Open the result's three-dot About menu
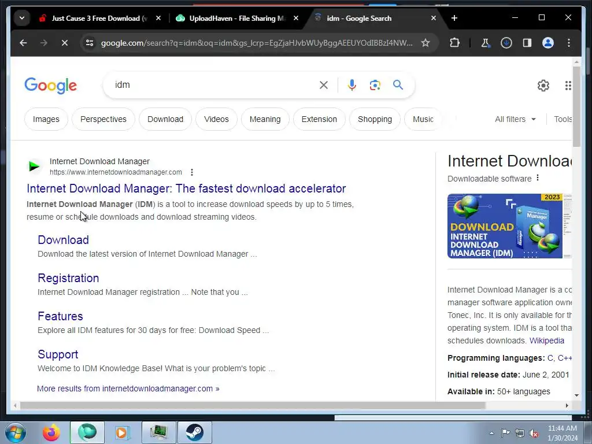This screenshot has width=592, height=444. 192,172
